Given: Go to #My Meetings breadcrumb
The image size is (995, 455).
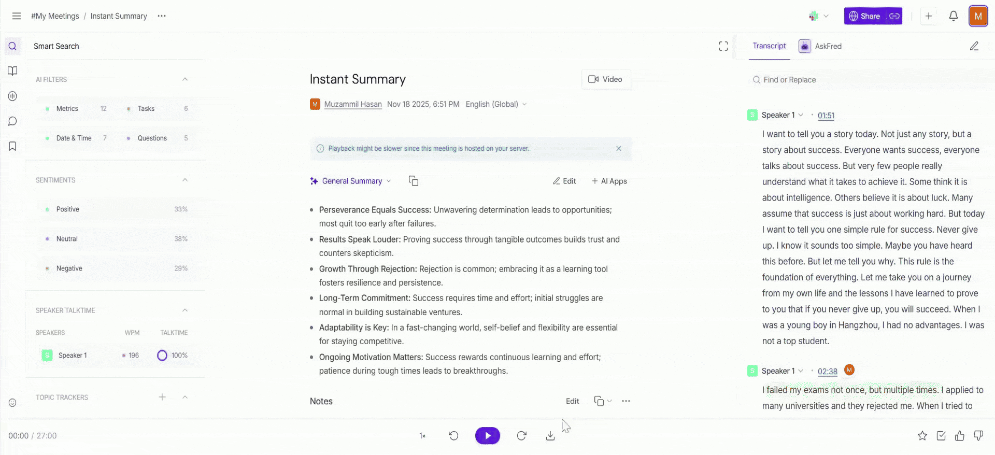Looking at the screenshot, I should [x=55, y=16].
